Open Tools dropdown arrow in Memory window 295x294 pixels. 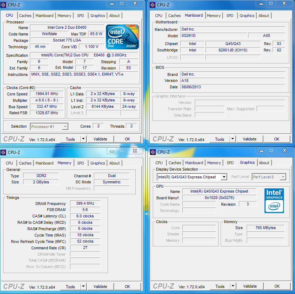83,287
